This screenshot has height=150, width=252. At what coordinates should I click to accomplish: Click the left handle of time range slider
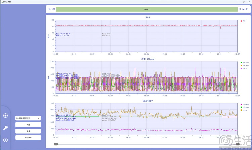(56, 144)
